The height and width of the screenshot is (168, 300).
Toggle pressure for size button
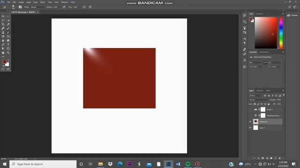90,7
